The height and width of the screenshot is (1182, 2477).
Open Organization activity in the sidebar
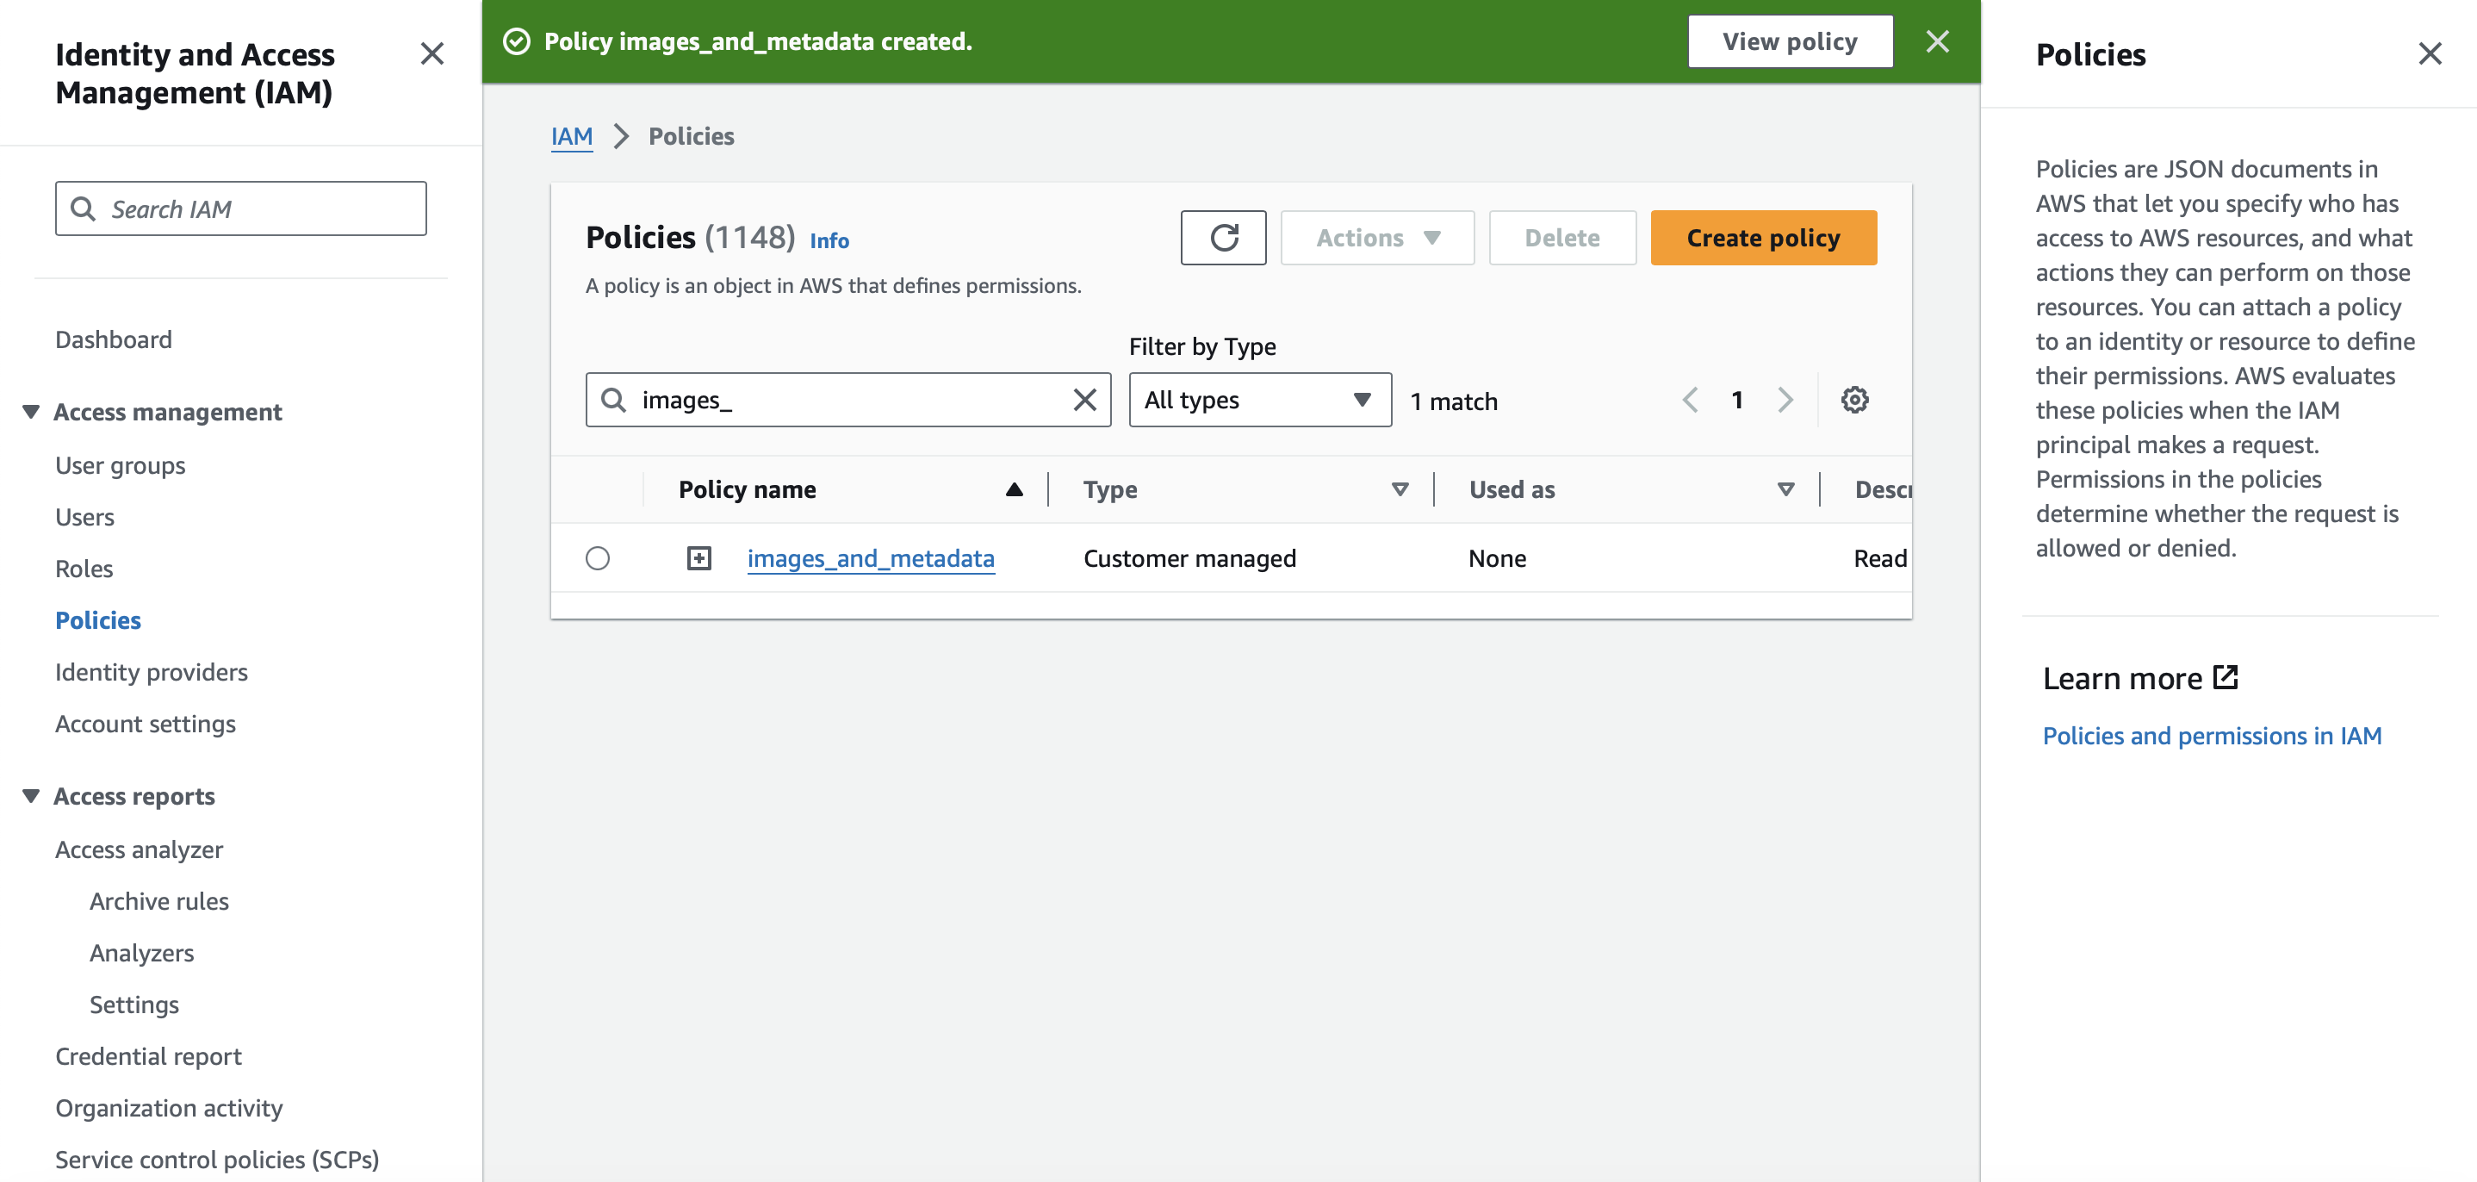pos(168,1108)
